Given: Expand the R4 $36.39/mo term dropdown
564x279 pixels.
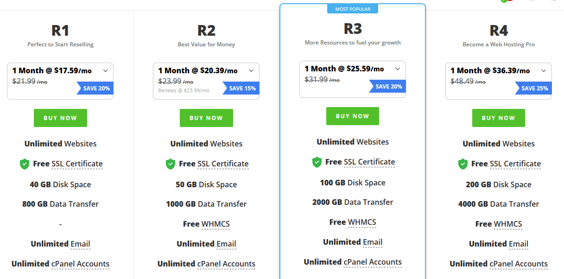Looking at the screenshot, I should pos(499,81).
